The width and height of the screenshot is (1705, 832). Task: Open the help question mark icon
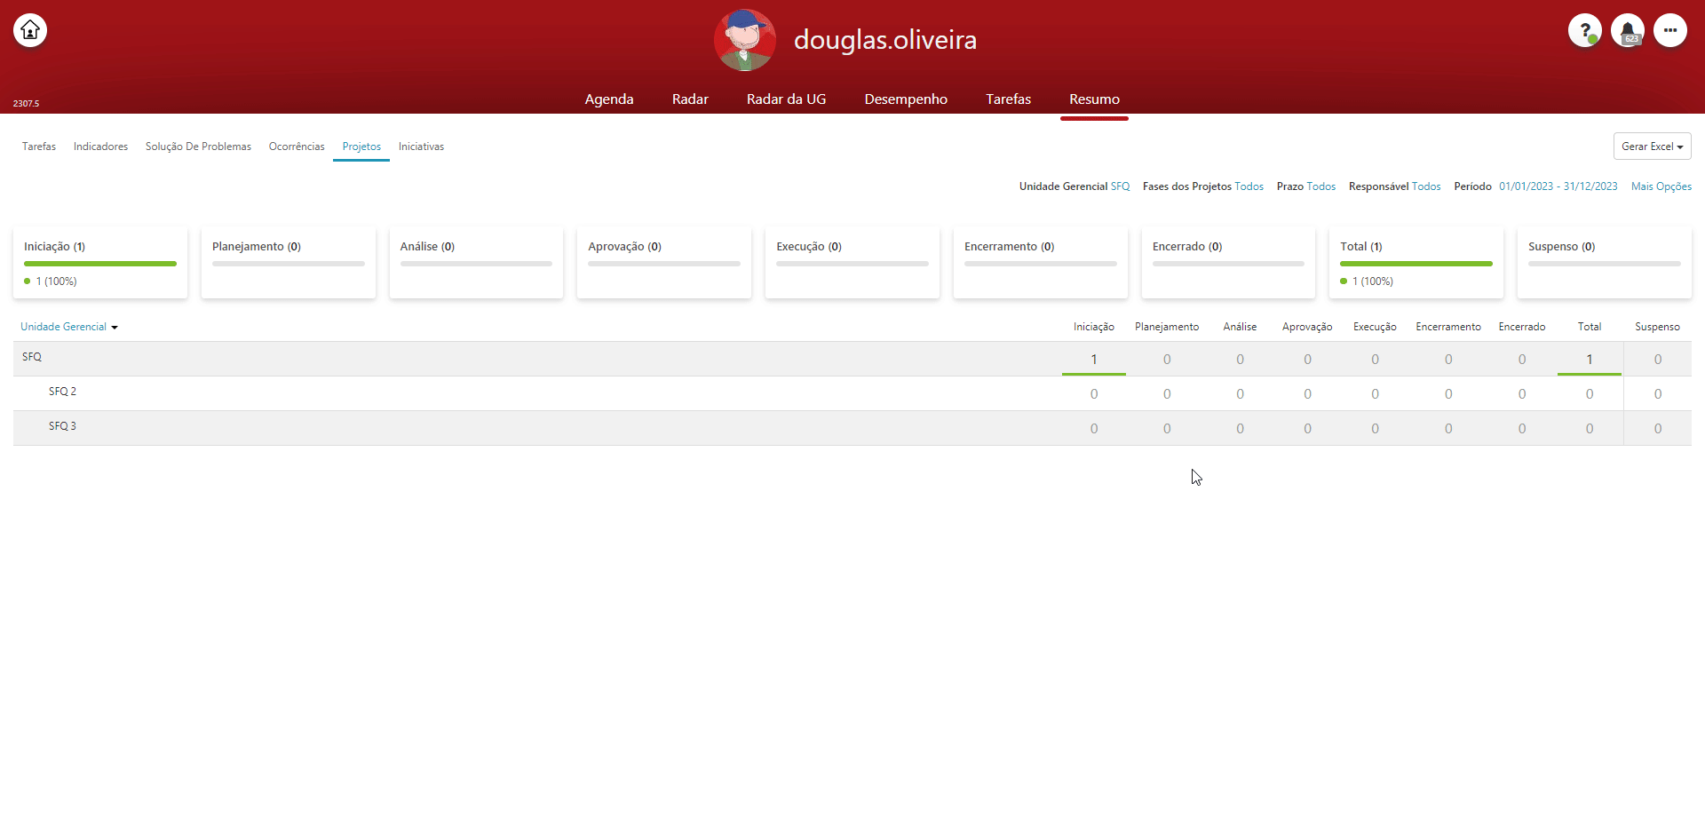[x=1585, y=30]
